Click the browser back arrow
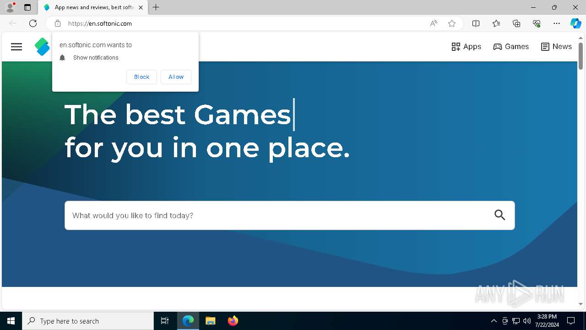Viewport: 586px width, 330px height. [x=13, y=23]
